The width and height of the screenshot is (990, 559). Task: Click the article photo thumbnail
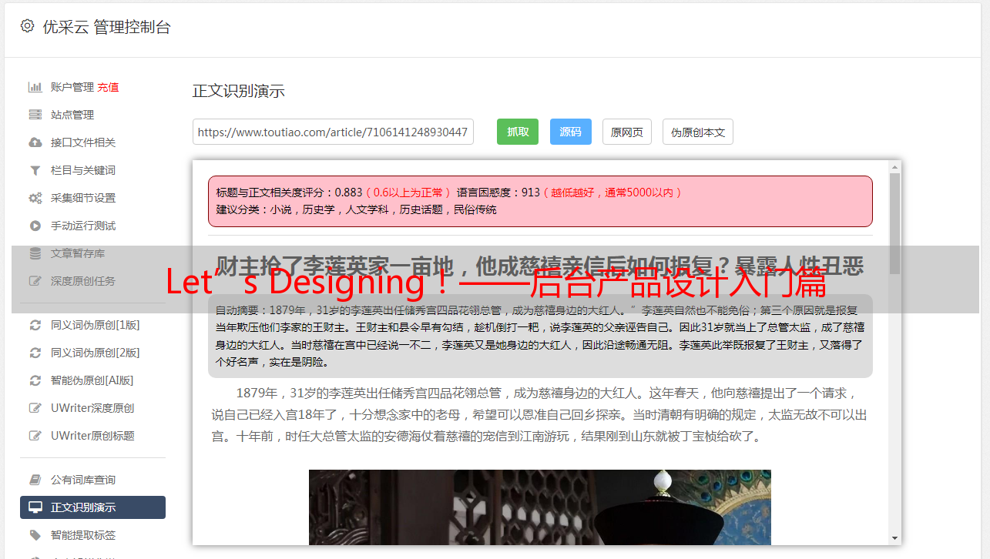[x=539, y=507]
